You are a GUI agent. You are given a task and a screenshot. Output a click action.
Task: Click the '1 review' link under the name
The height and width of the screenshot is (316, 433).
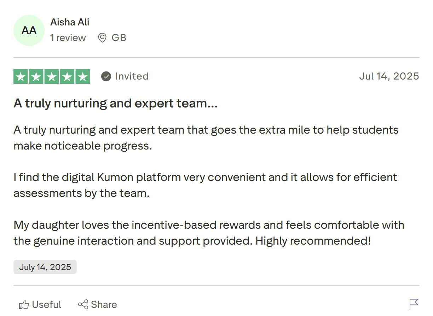click(68, 38)
